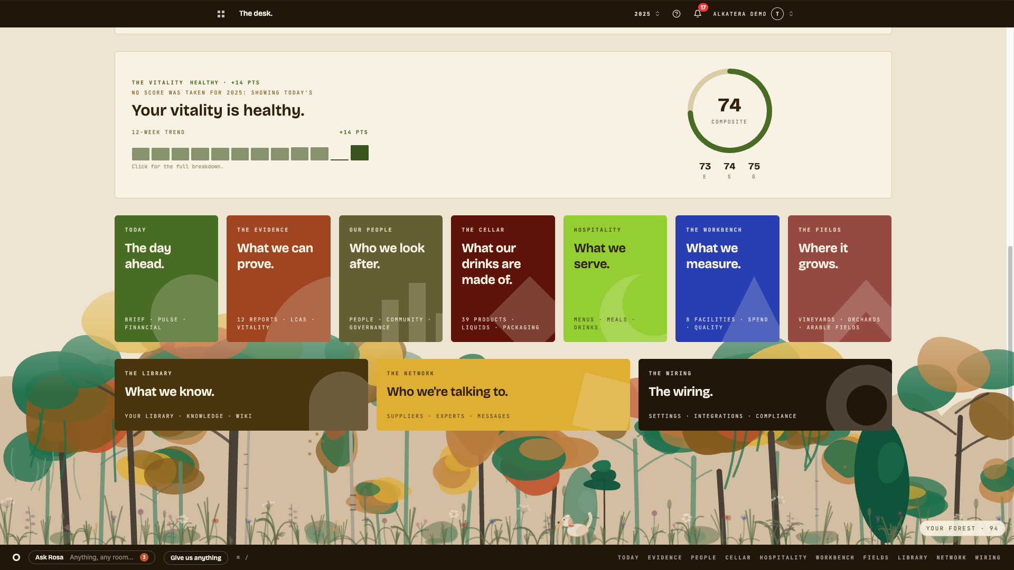The height and width of the screenshot is (570, 1014).
Task: Go to EVIDENCE in bottom navigation
Action: pos(665,558)
